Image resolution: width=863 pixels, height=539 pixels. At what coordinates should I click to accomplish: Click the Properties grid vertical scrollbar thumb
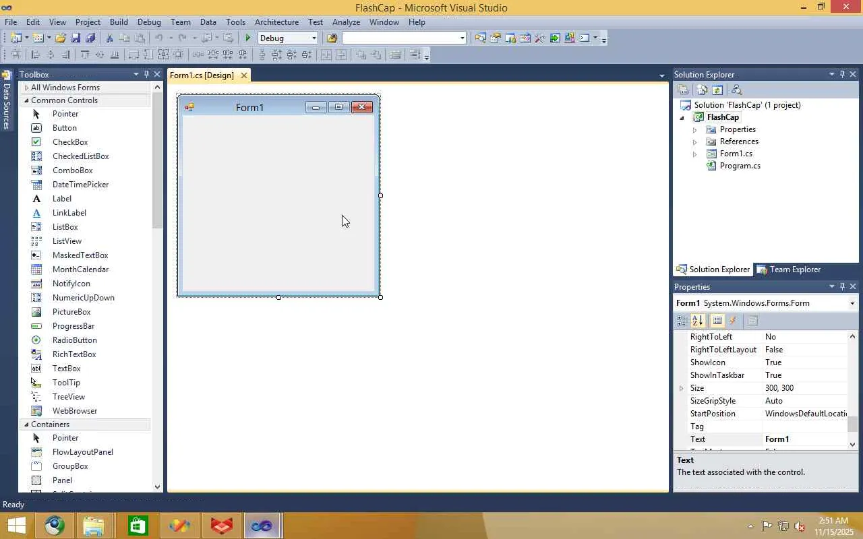(x=853, y=424)
